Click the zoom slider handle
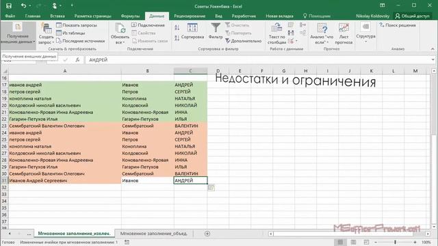Image resolution: width=438 pixels, height=246 pixels. (396, 242)
